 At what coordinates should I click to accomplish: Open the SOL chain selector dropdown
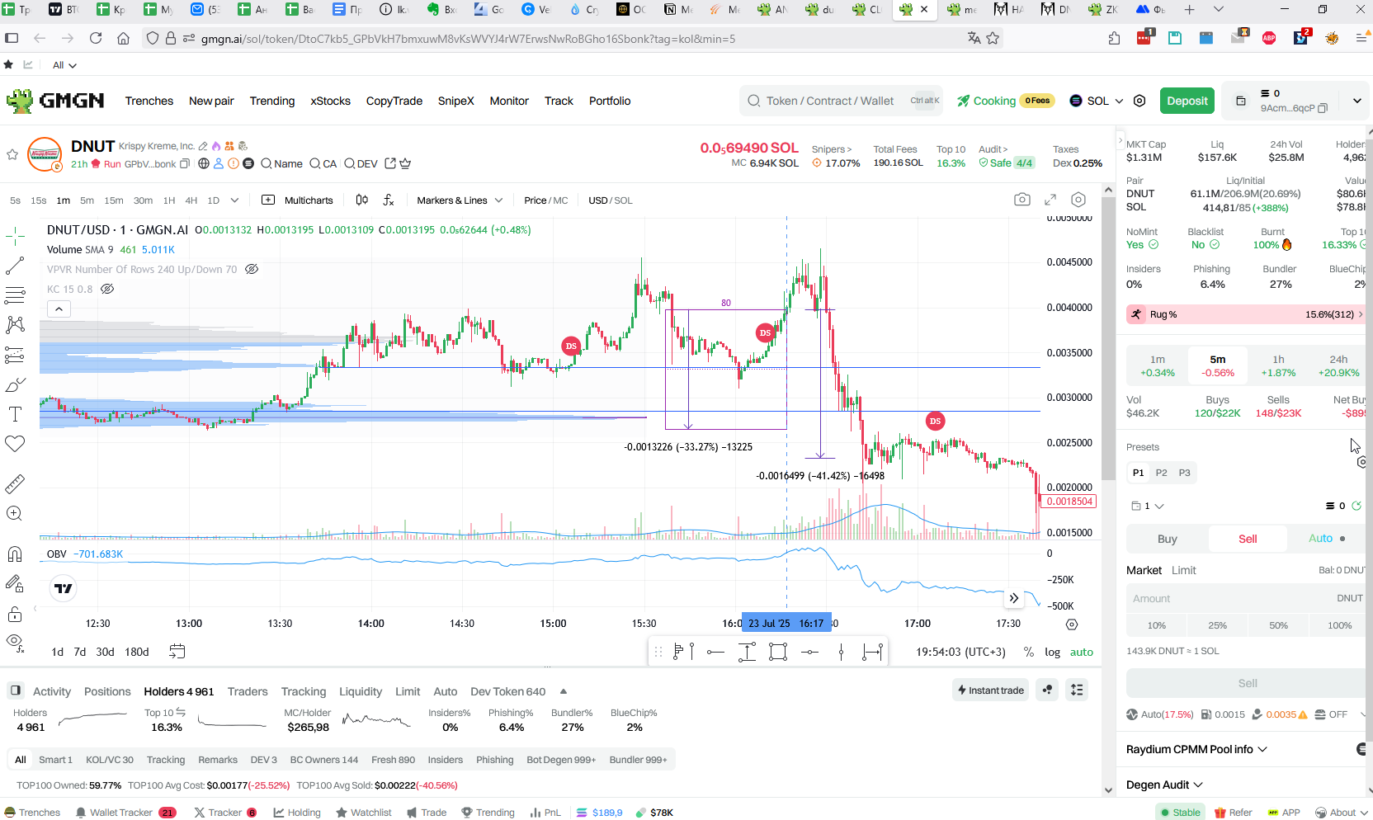click(1097, 101)
